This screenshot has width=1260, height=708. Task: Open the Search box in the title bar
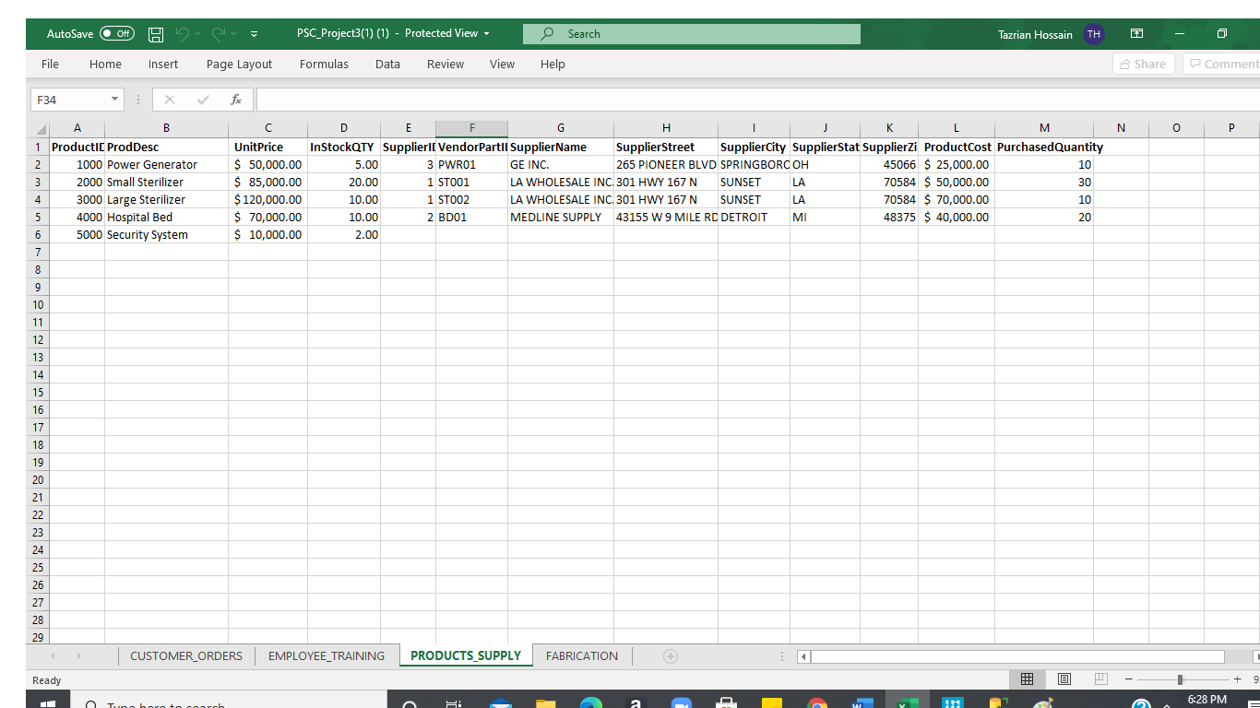point(690,33)
